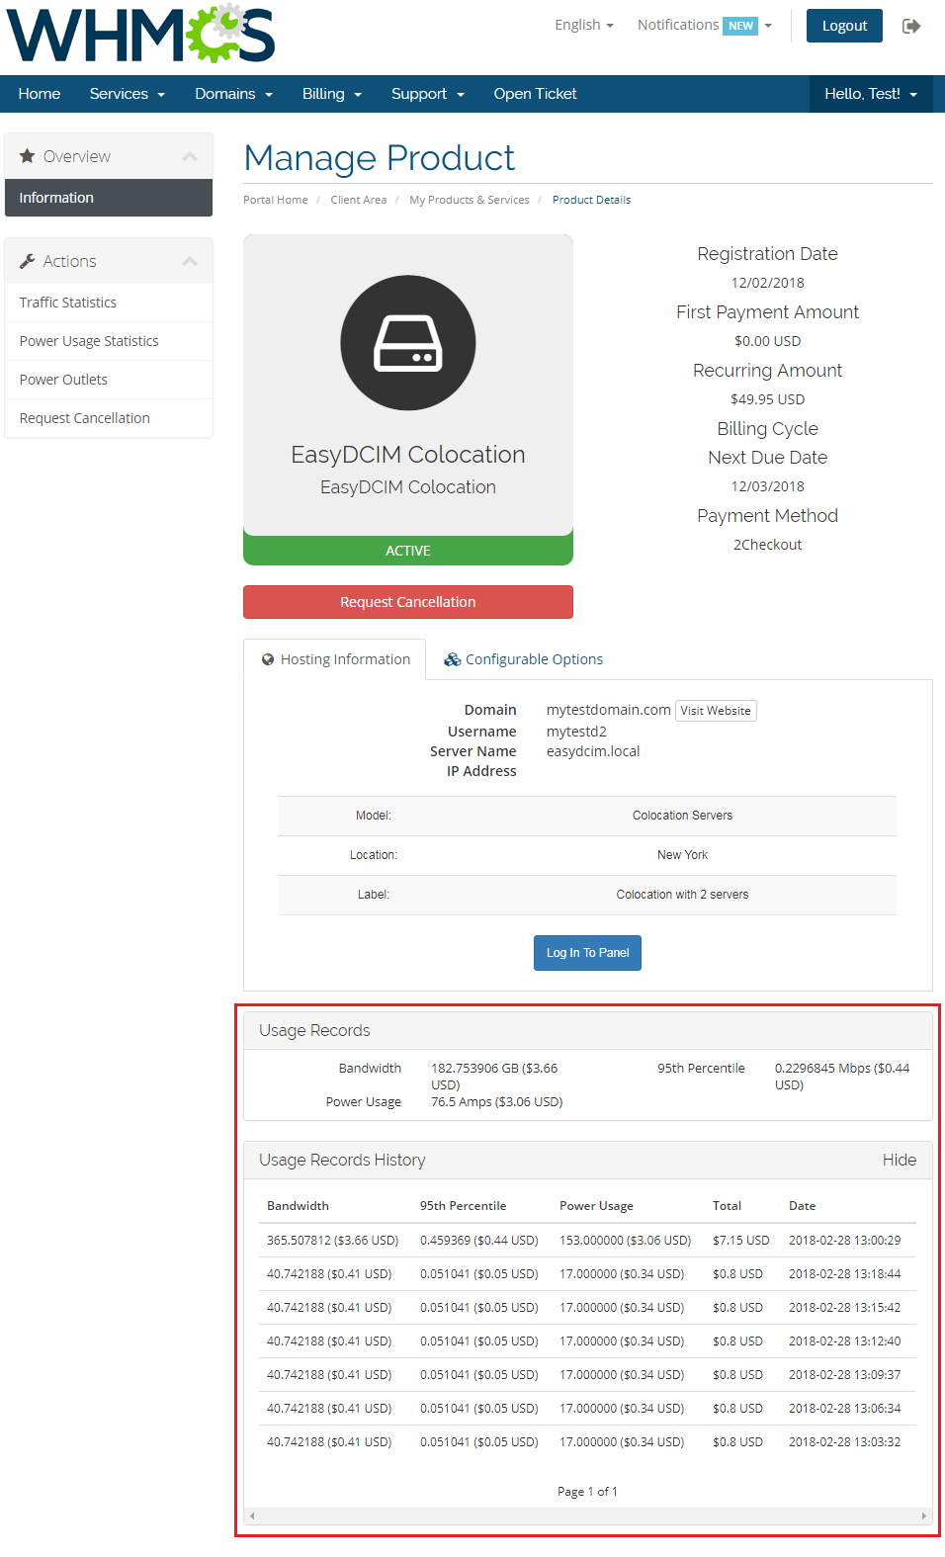Click the wrench icon next to Actions
The width and height of the screenshot is (945, 1557).
click(x=28, y=261)
